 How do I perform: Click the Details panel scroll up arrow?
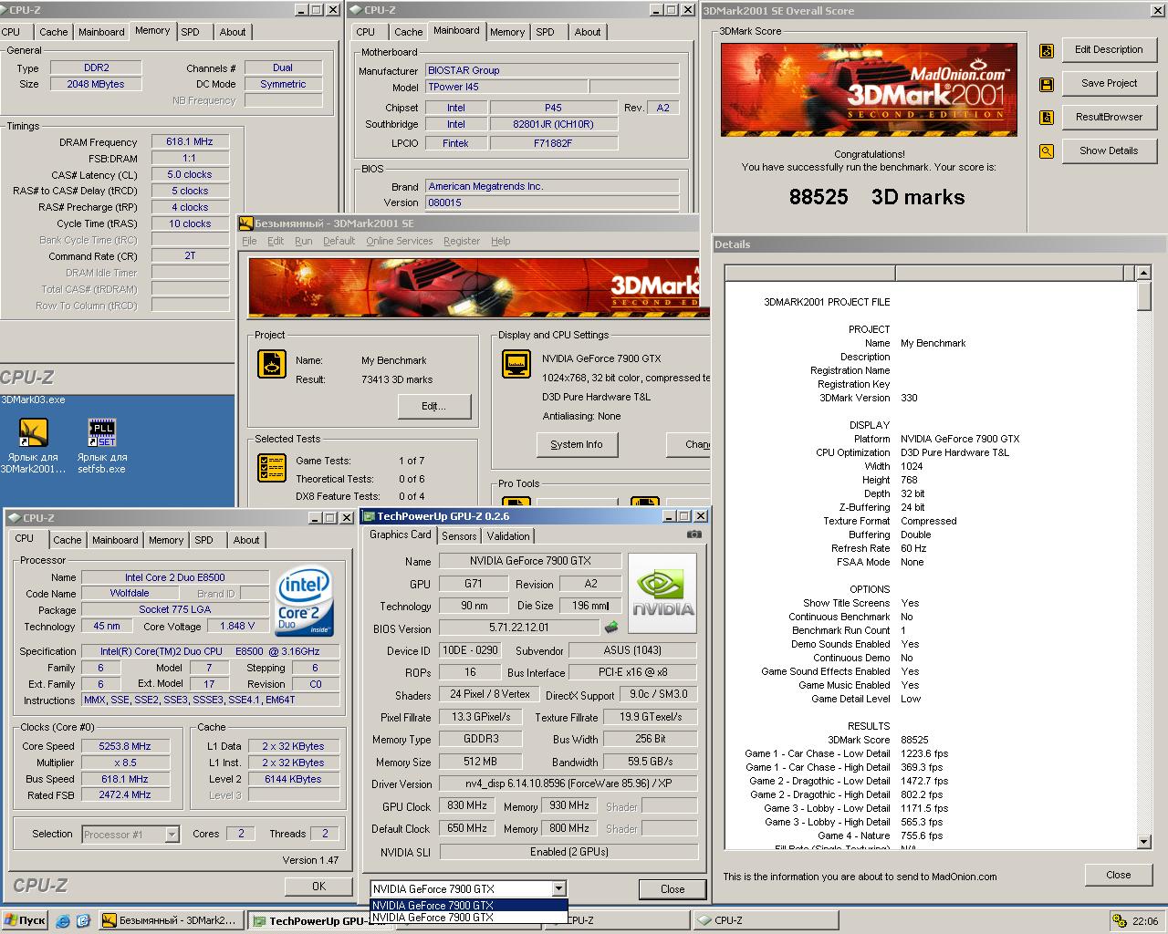[x=1144, y=273]
